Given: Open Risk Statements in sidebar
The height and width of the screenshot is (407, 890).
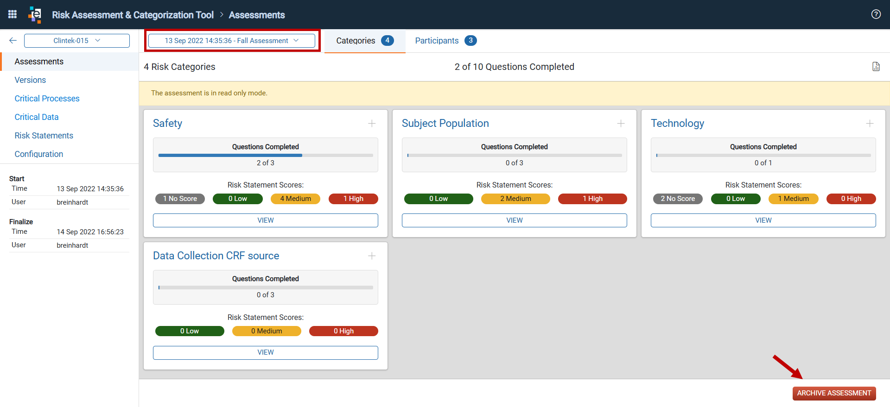Looking at the screenshot, I should pos(44,136).
